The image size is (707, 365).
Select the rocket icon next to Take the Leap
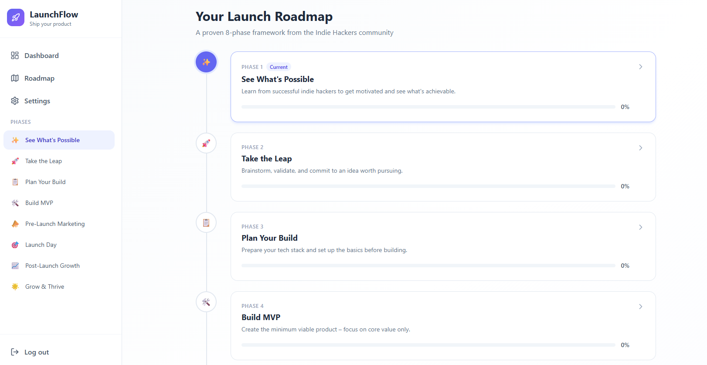15,161
